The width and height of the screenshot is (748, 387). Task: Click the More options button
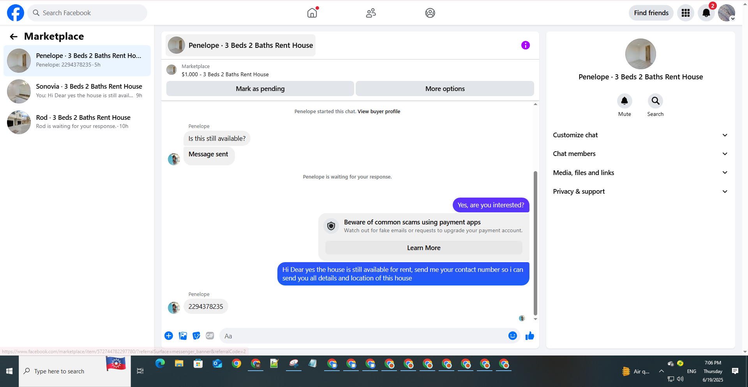[445, 89]
